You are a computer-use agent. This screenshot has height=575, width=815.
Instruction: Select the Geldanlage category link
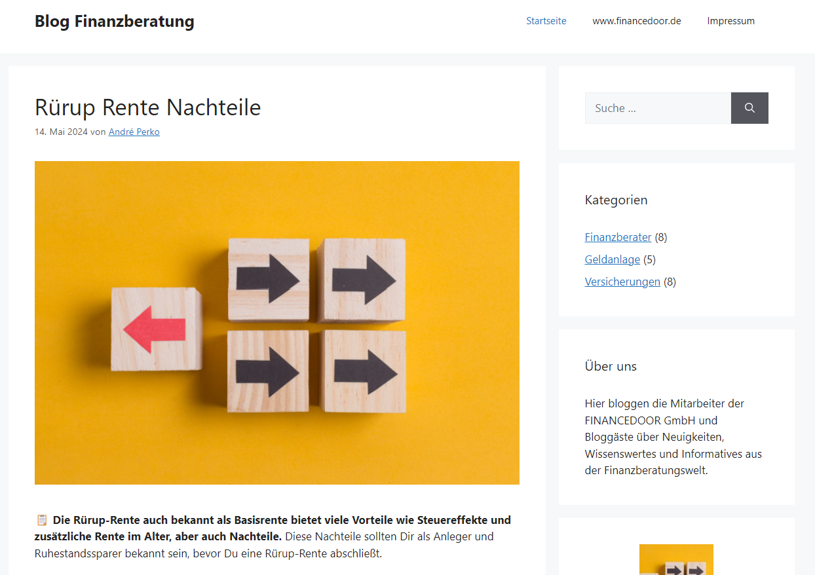pyautogui.click(x=612, y=259)
